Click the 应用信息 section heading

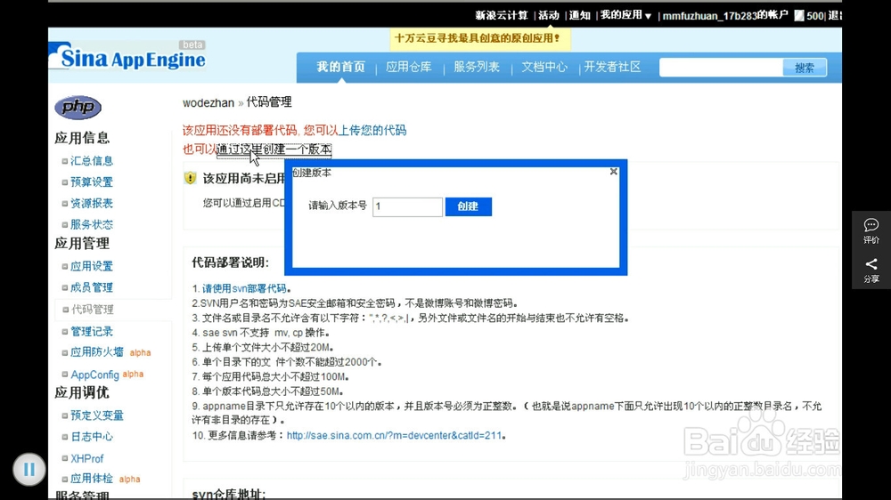pos(82,137)
